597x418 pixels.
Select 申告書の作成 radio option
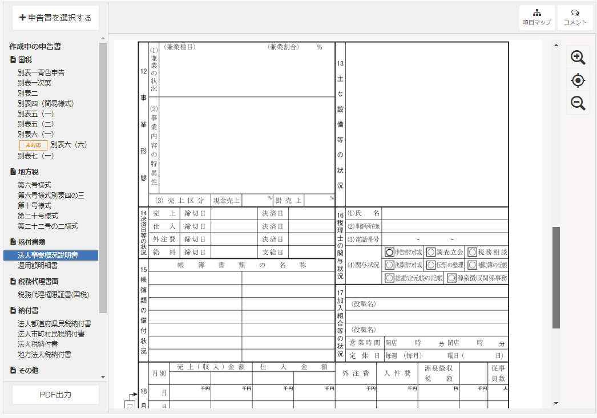[389, 252]
